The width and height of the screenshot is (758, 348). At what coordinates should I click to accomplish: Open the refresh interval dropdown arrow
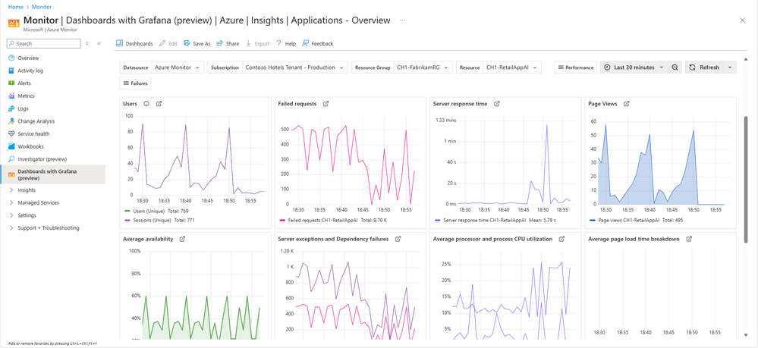(x=730, y=67)
